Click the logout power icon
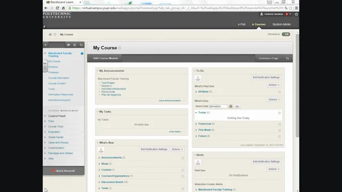 click(296, 14)
